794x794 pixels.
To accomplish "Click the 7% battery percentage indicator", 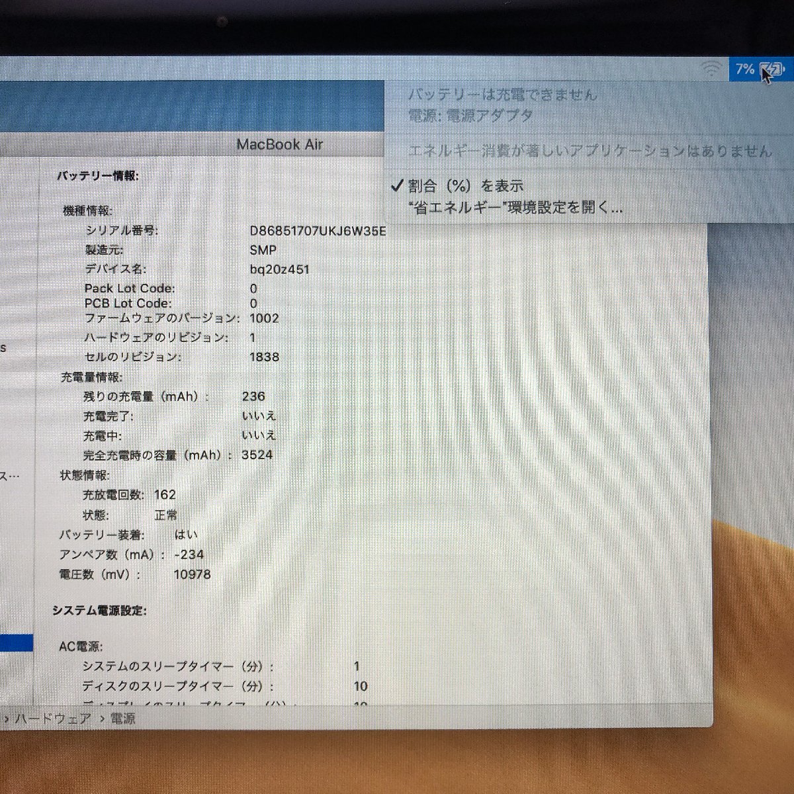I will (745, 69).
